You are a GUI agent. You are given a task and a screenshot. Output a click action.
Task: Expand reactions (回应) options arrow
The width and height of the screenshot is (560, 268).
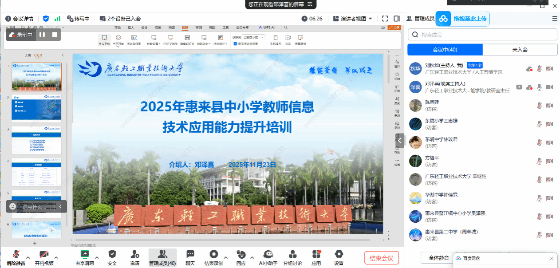(252, 257)
